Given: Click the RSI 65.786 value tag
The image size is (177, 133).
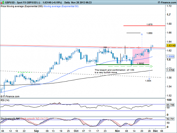Looking at the screenshot, I should 170,105.
